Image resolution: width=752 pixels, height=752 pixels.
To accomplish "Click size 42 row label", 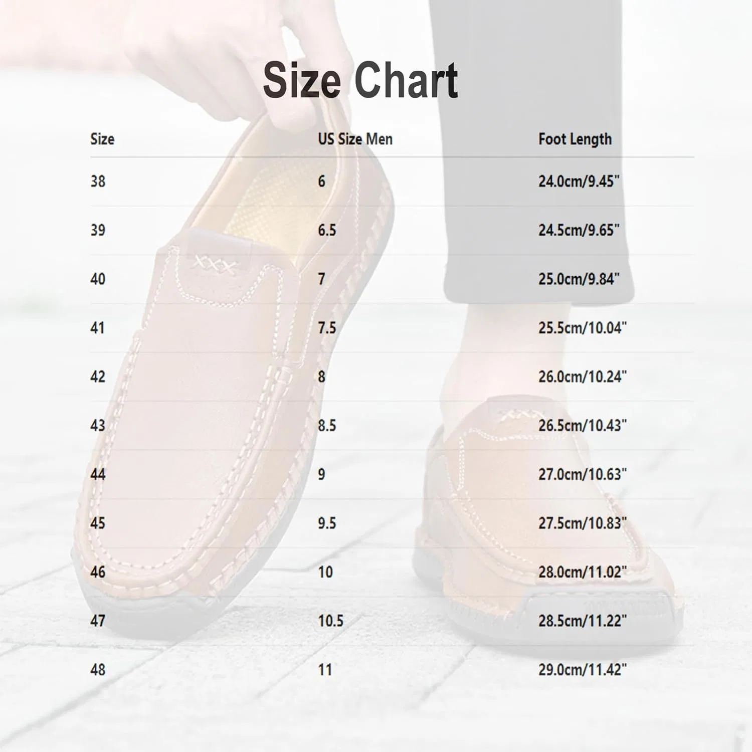I will tap(98, 377).
